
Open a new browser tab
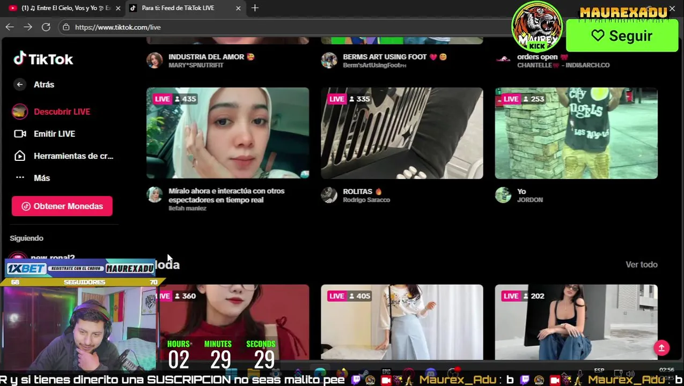(255, 8)
